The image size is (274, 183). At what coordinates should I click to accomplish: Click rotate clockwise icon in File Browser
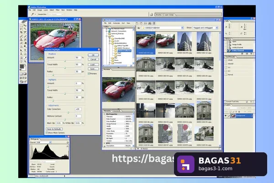click(141, 23)
